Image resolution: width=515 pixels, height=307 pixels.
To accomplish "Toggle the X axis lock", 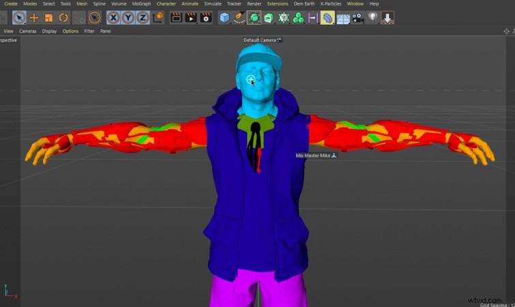I will (x=113, y=18).
